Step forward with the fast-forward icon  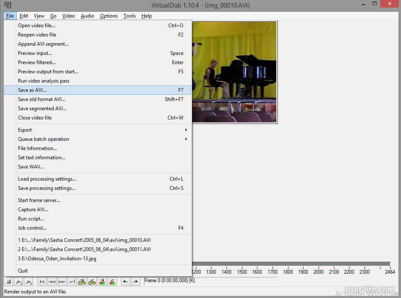[x=62, y=282]
